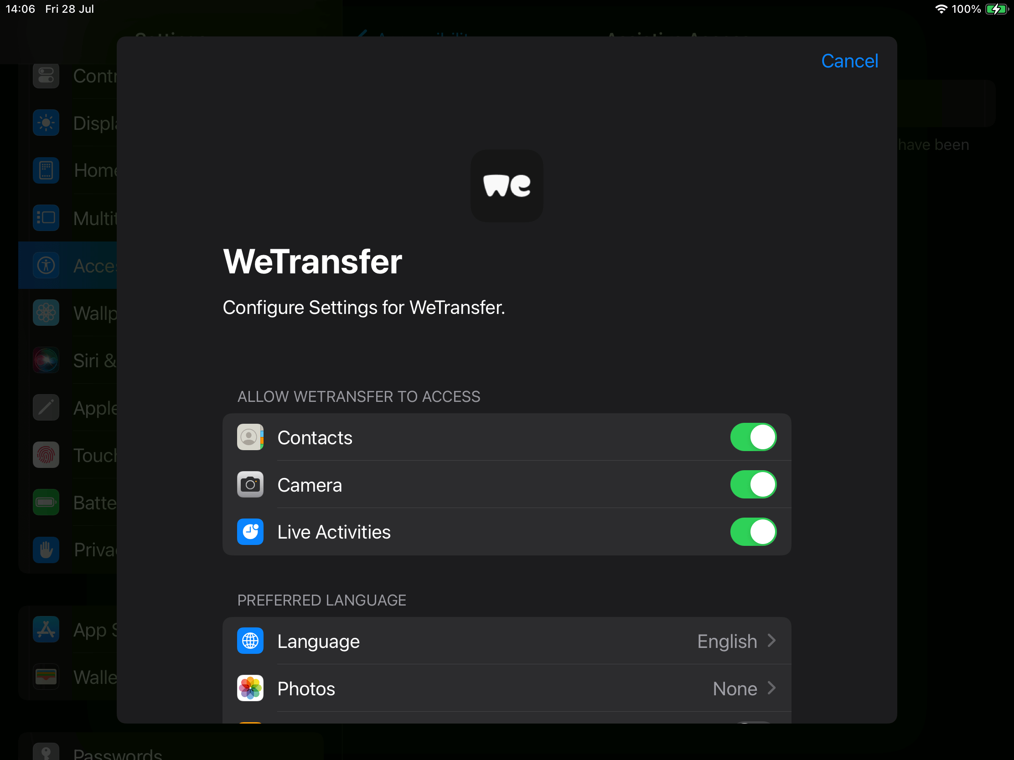The image size is (1014, 760).
Task: Select Battery row label in sidebar
Action: [95, 503]
